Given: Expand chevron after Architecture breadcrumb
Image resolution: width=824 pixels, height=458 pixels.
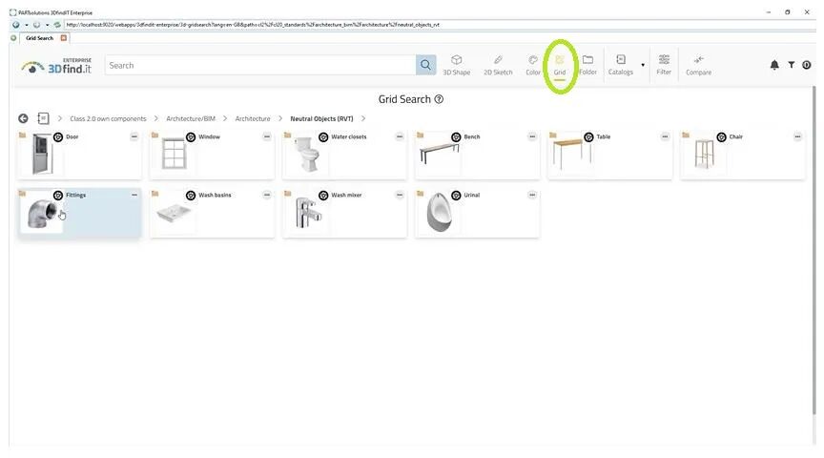Looking at the screenshot, I should (x=280, y=118).
